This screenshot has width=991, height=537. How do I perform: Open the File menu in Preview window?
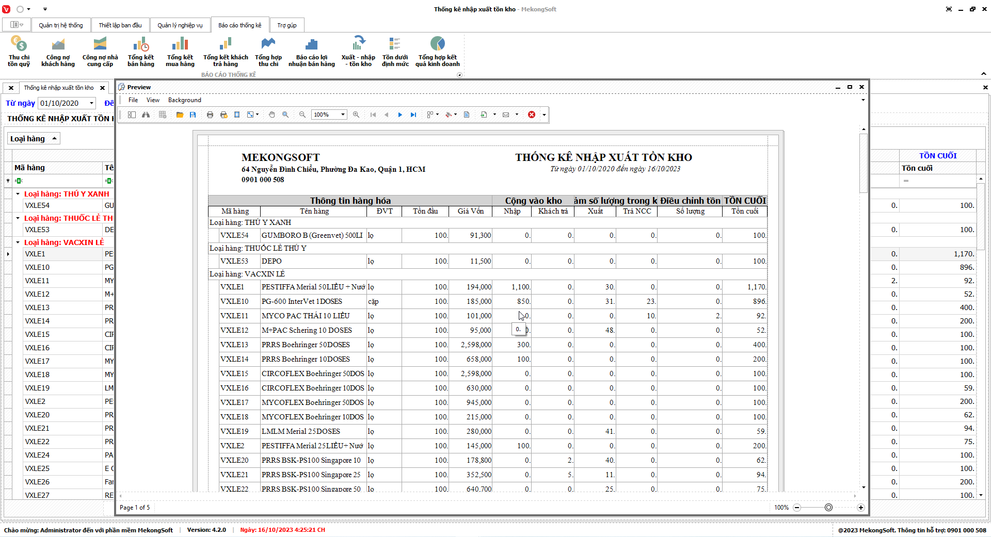133,100
